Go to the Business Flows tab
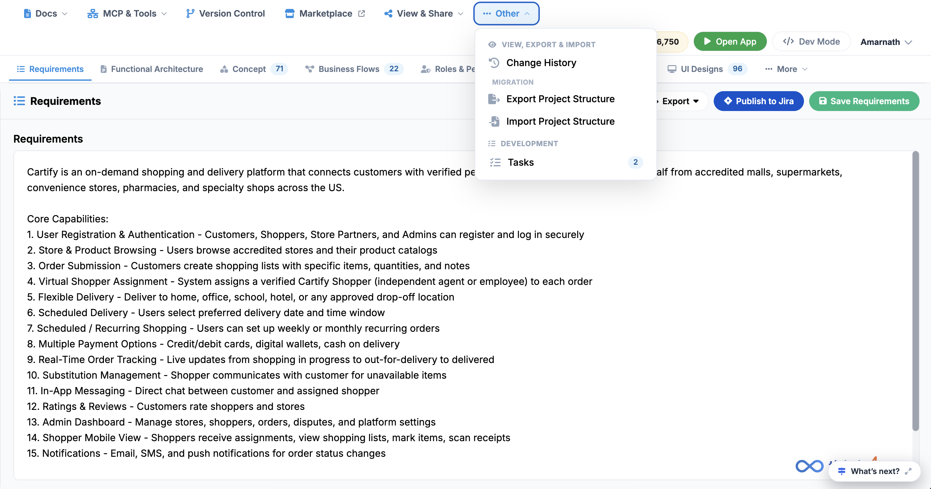This screenshot has height=489, width=931. pos(354,69)
